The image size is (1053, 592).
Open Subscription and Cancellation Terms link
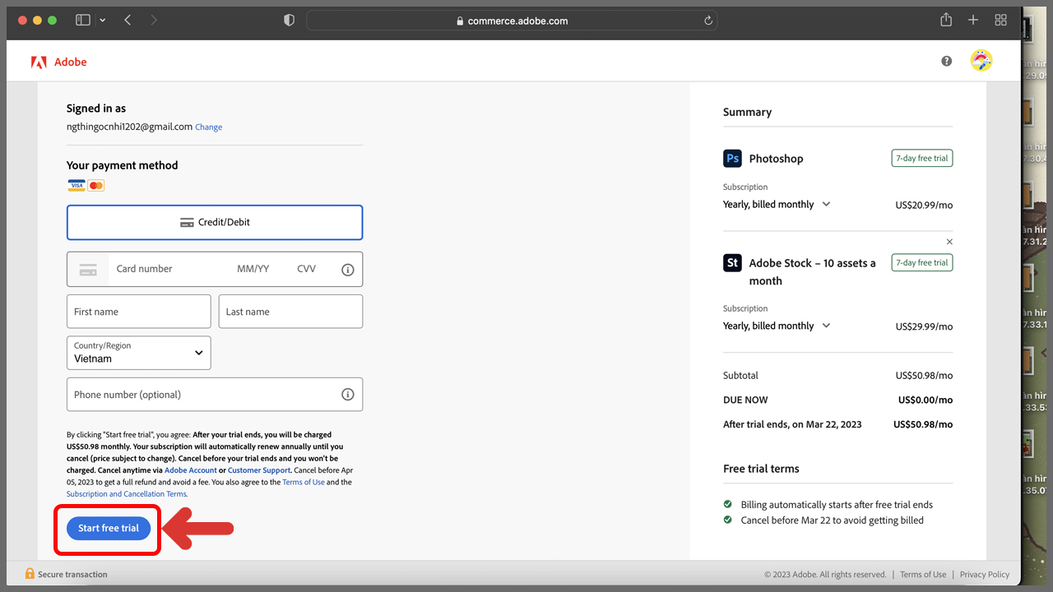click(126, 494)
